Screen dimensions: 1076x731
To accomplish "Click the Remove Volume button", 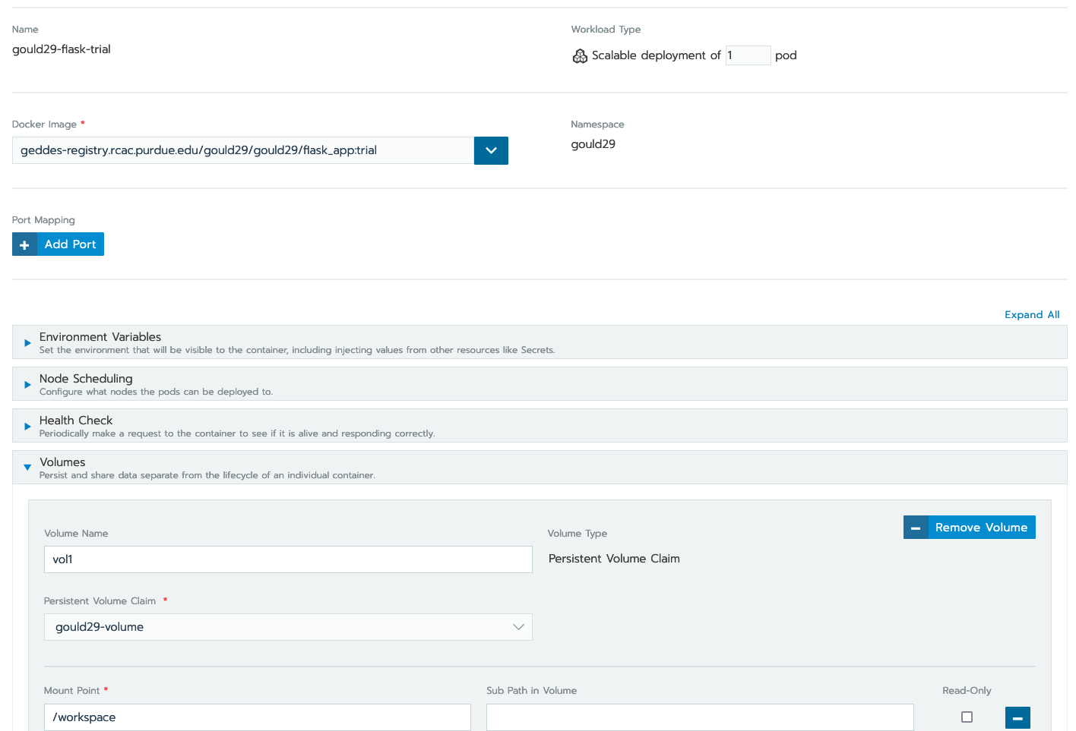I will (981, 527).
